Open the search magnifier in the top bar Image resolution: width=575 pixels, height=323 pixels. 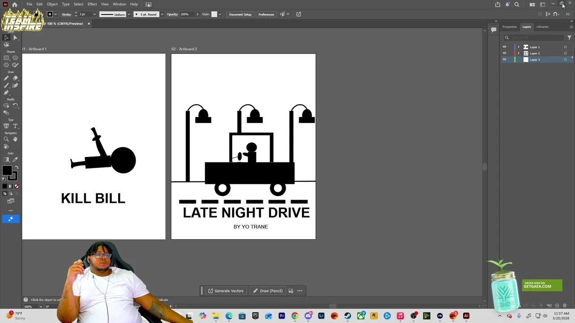click(x=517, y=4)
